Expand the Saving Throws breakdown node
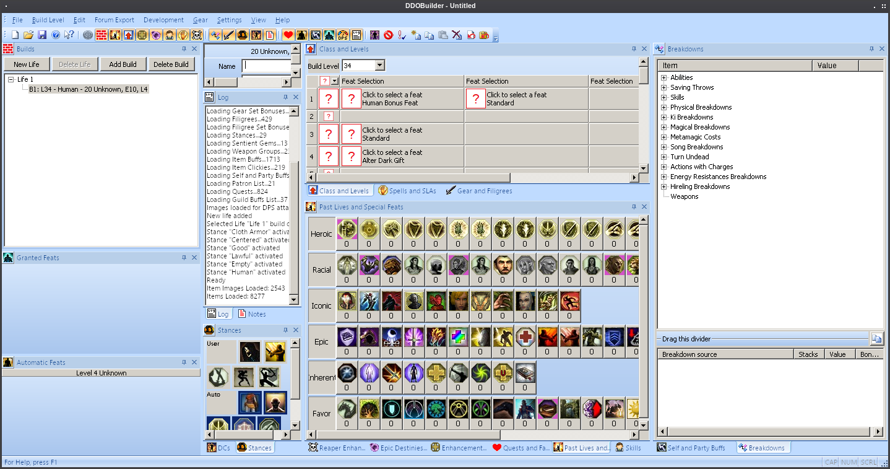 tap(663, 87)
